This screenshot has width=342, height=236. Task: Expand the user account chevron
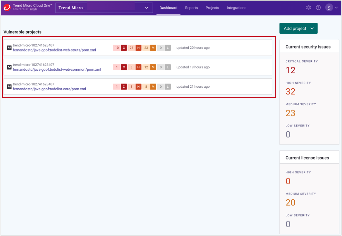coord(336,8)
